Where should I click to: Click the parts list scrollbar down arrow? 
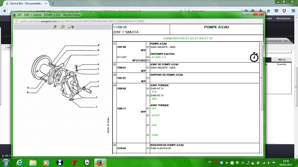point(261,152)
